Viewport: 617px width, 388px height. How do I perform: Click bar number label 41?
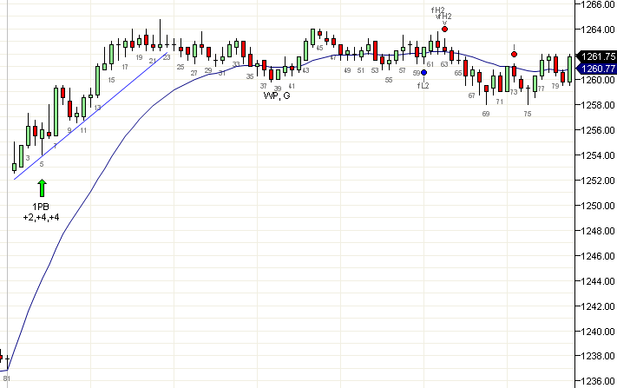[x=292, y=86]
